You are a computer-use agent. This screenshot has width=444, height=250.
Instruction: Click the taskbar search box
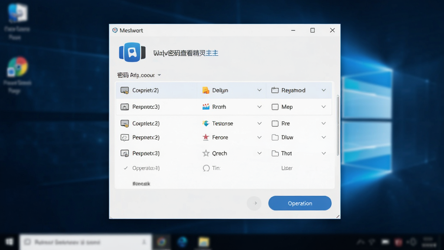coord(86,242)
